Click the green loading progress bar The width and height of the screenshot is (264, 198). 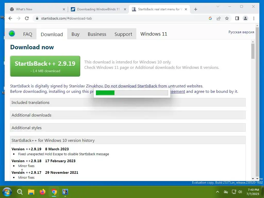[132, 93]
